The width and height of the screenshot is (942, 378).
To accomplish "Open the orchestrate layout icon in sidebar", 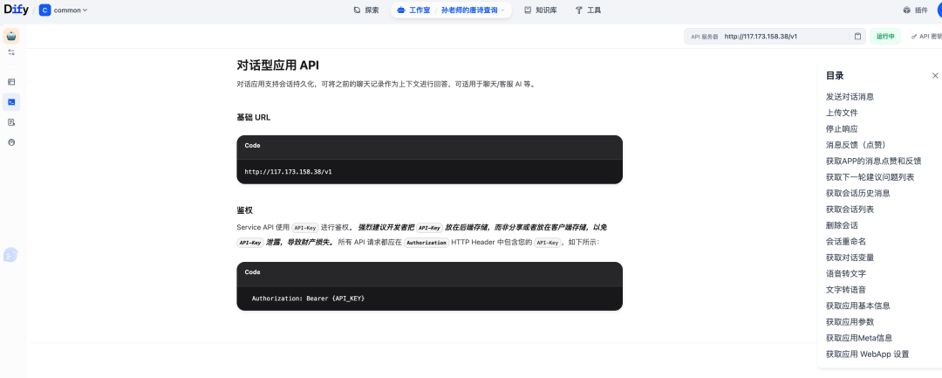I will coord(11,82).
